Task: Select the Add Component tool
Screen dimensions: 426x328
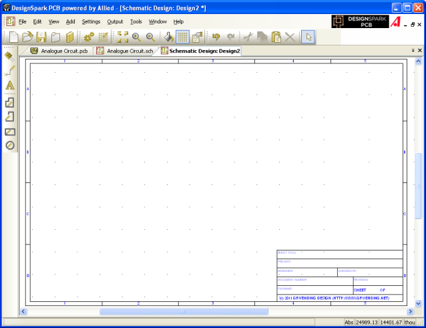Action: pos(10,57)
